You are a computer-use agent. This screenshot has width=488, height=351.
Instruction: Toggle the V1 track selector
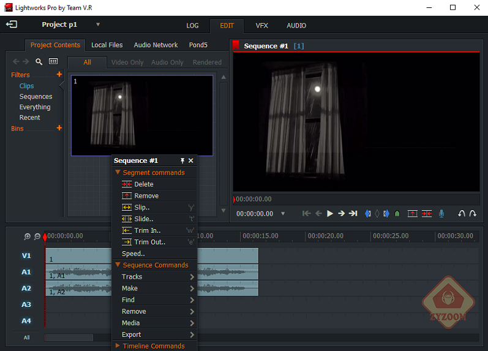(x=26, y=255)
